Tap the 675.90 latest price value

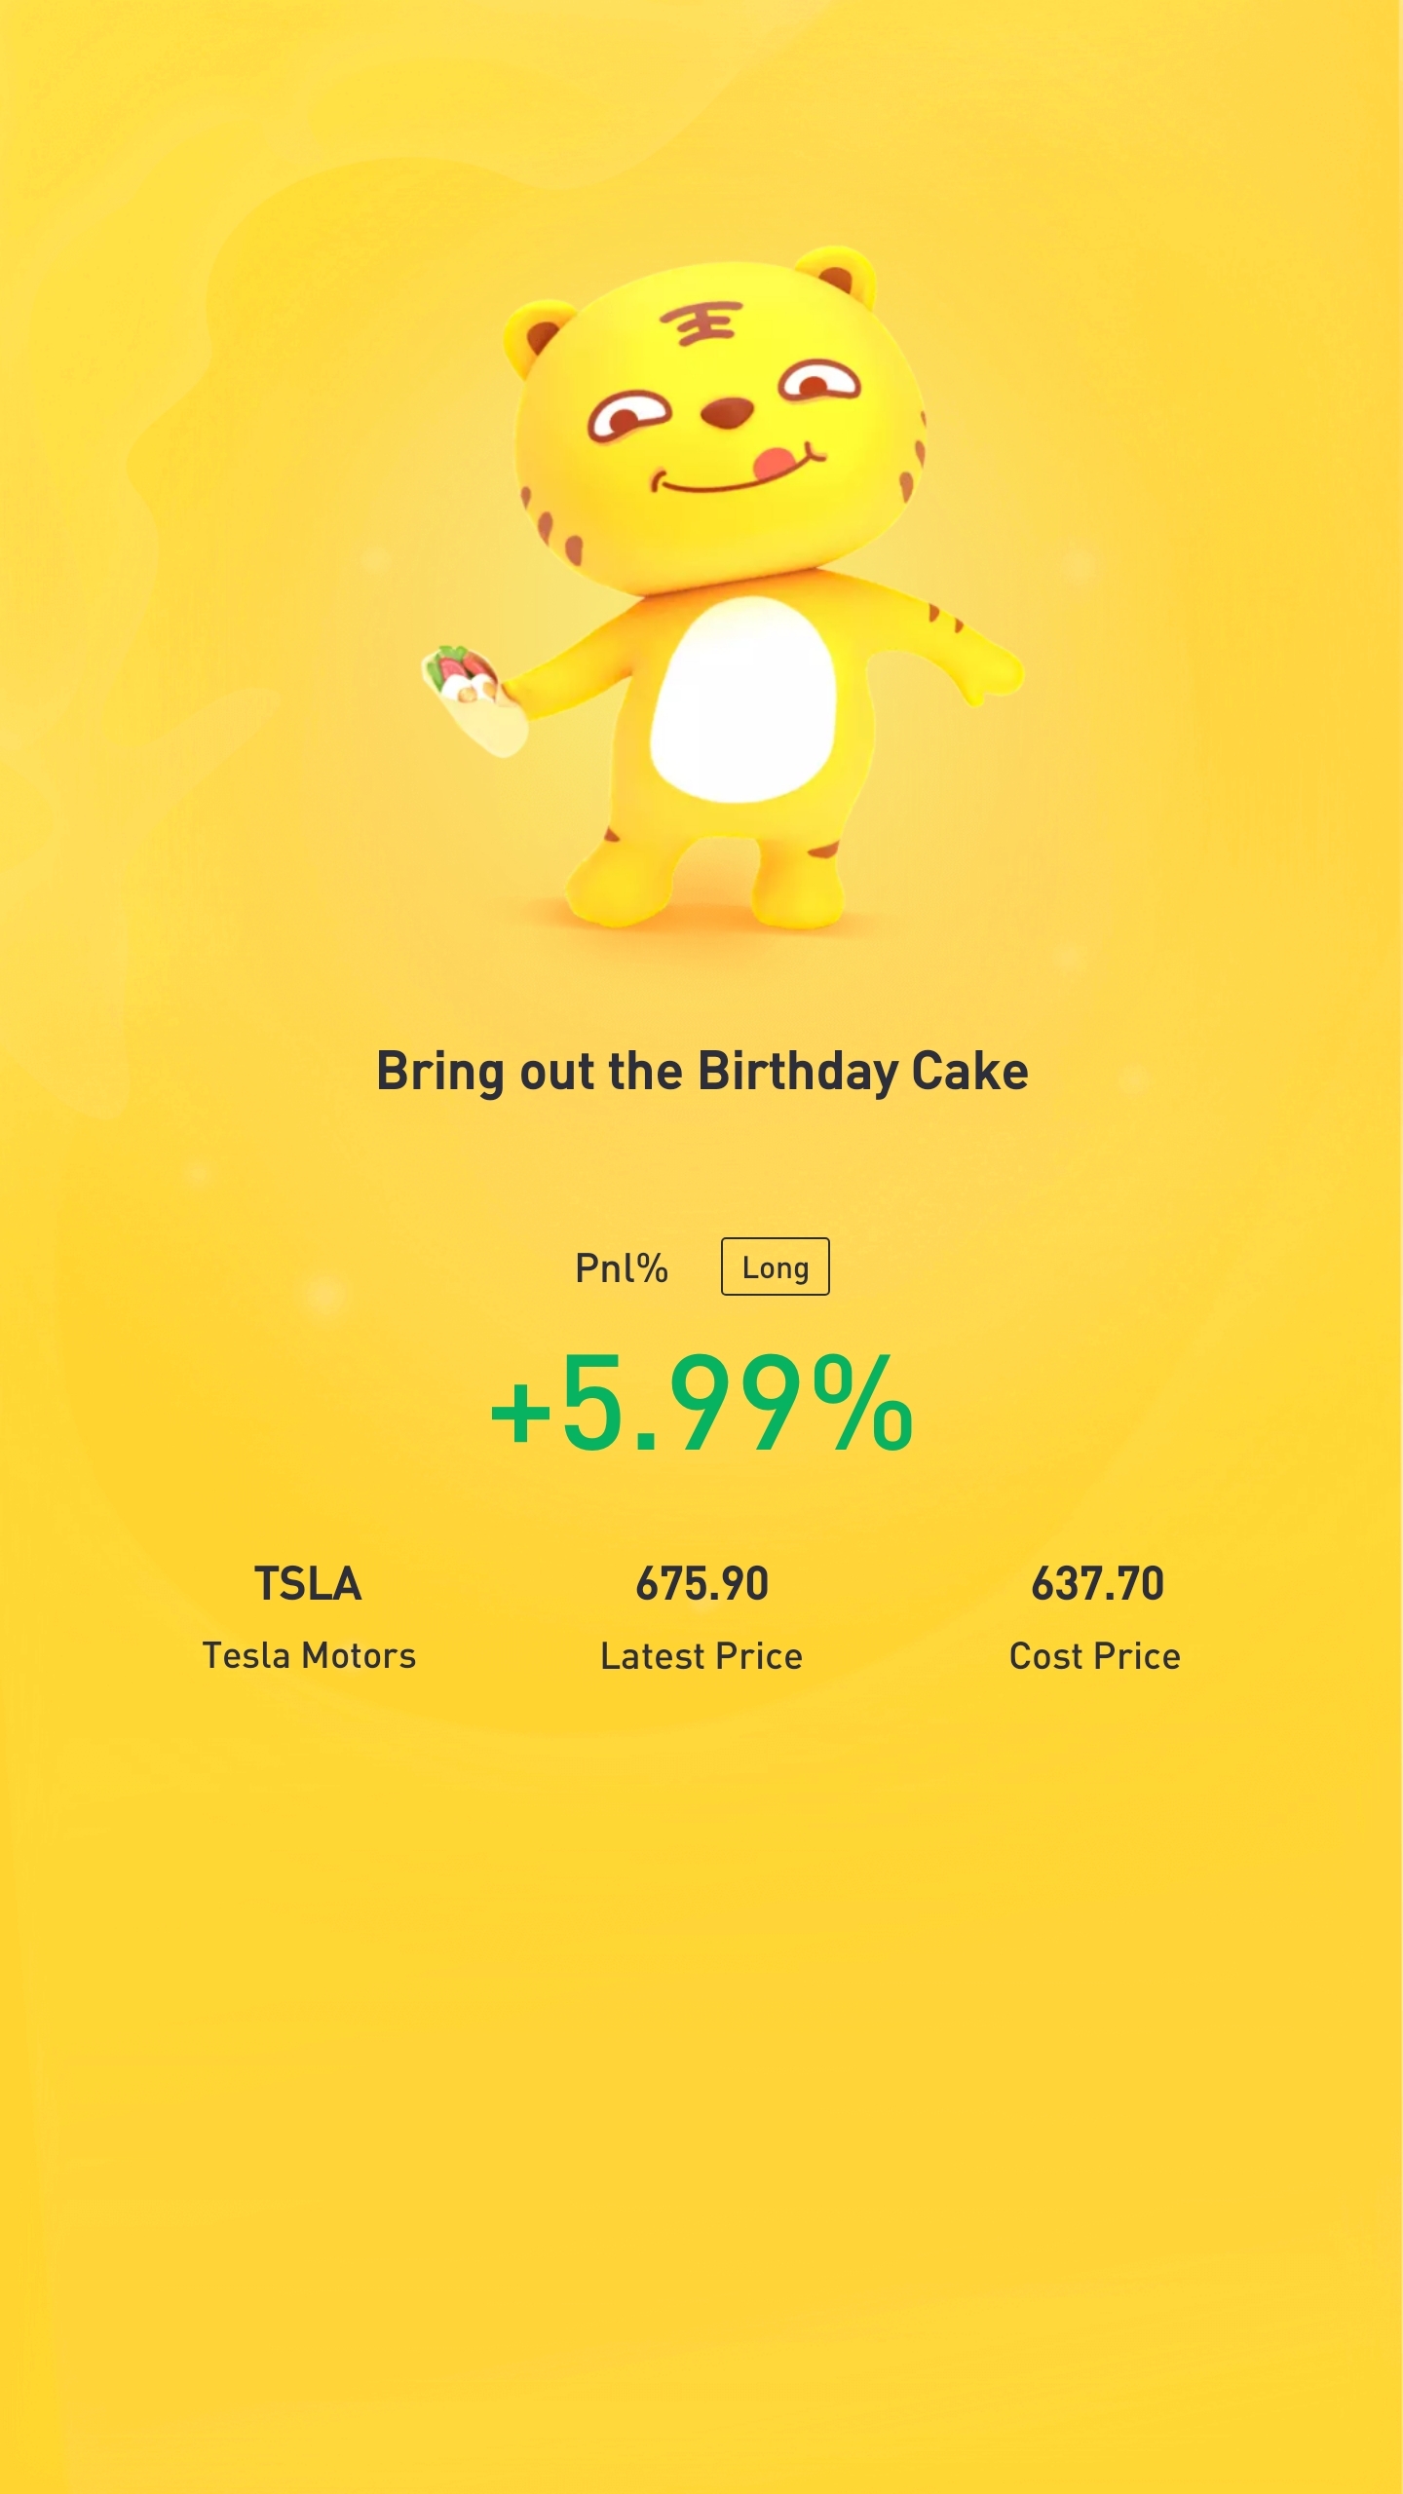[x=701, y=1584]
